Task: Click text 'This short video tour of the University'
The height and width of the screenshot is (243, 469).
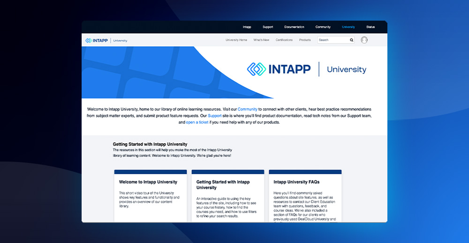Action: click(146, 193)
